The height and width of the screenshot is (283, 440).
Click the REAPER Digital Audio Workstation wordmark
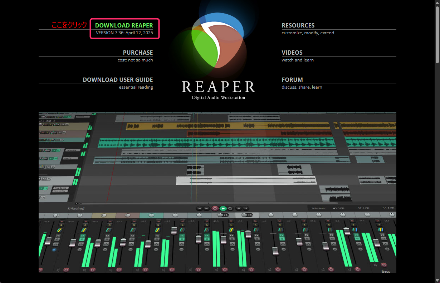point(219,90)
